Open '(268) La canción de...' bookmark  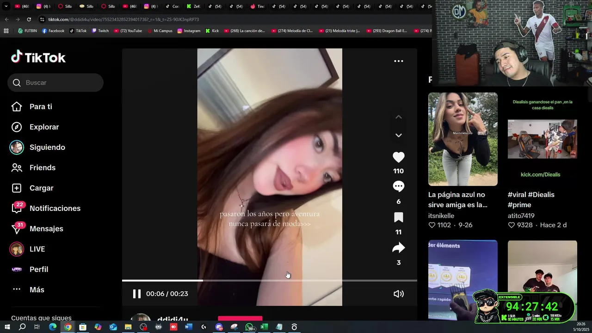click(x=245, y=31)
